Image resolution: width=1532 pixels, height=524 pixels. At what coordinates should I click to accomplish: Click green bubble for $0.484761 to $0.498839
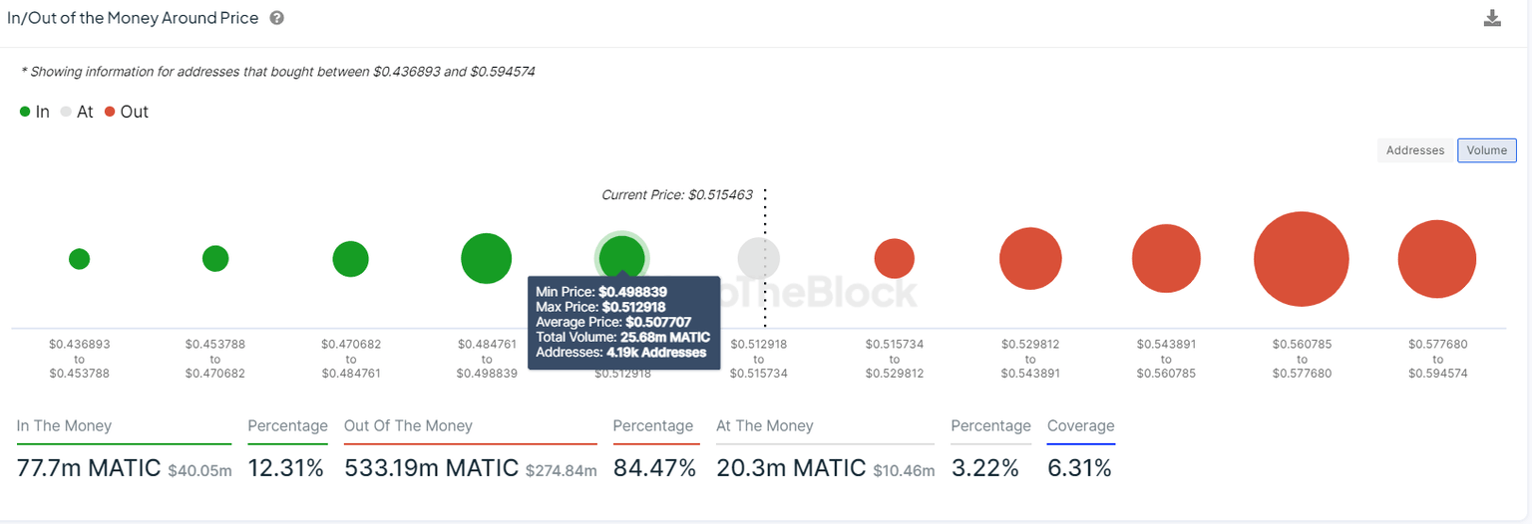point(487,259)
